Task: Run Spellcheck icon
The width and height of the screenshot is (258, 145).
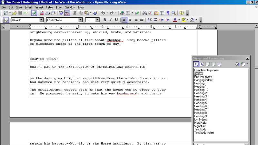Action: pyautogui.click(x=61, y=13)
